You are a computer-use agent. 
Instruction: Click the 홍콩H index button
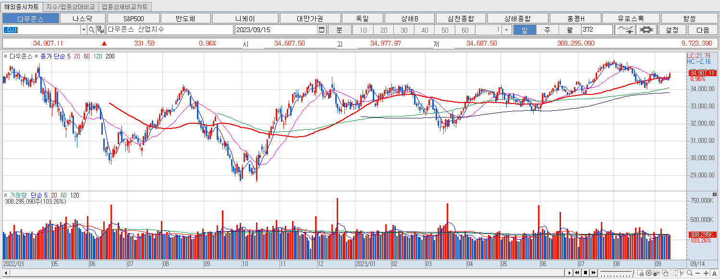(575, 18)
